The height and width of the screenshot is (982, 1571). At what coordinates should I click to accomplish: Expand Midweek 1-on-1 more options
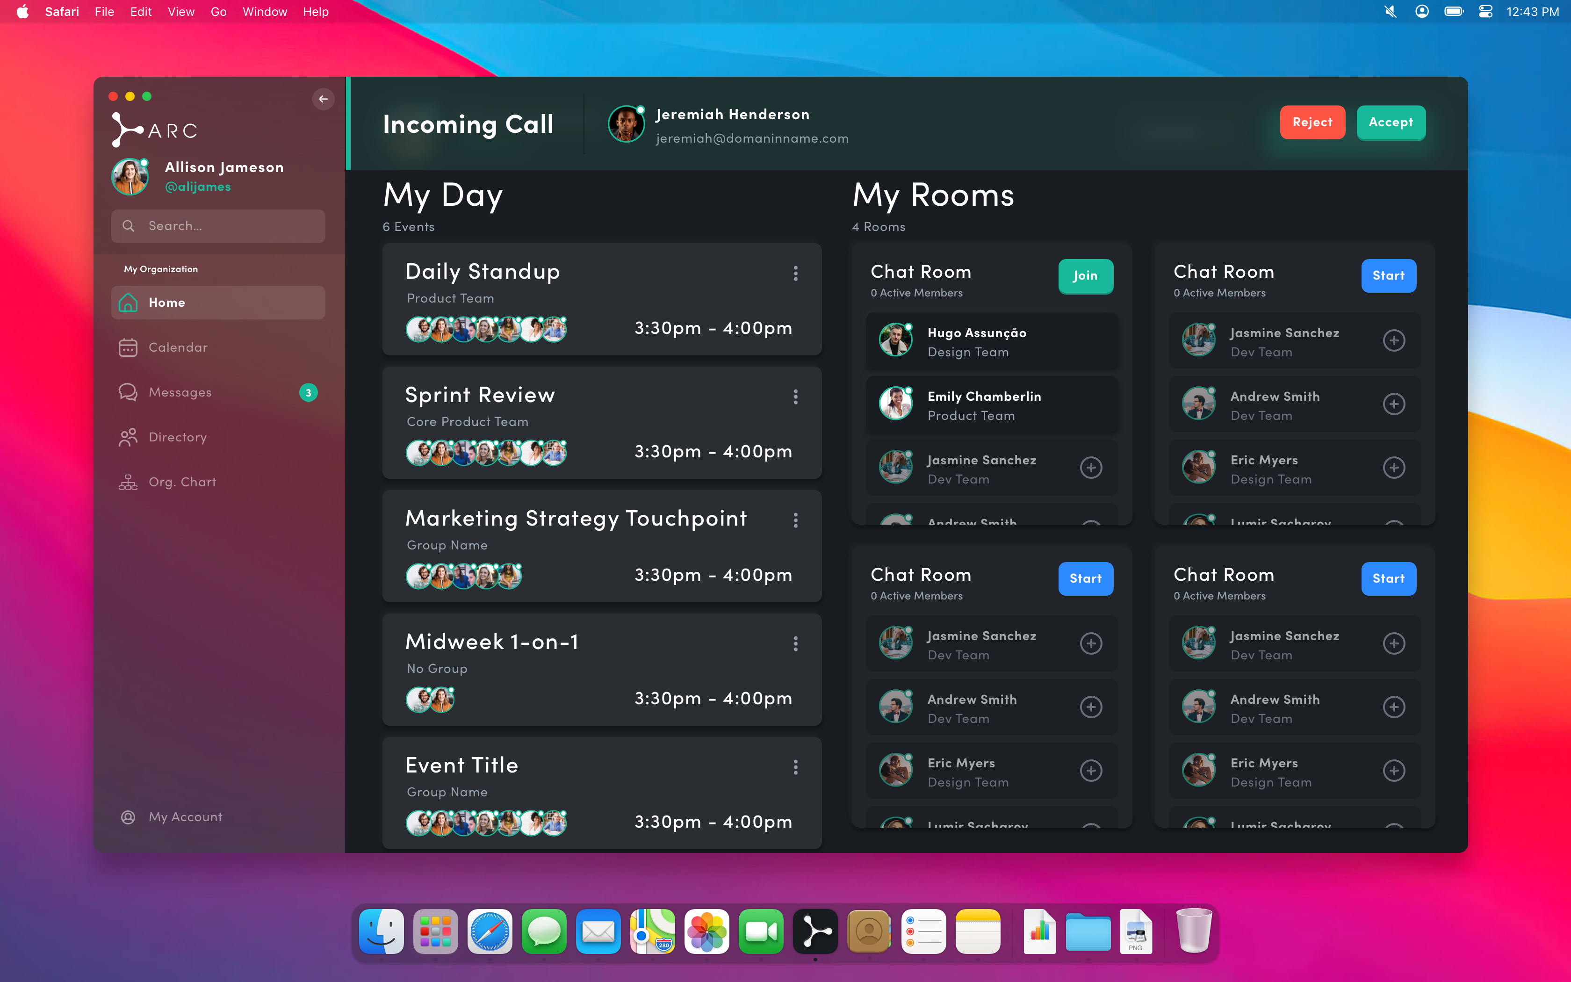pos(795,643)
